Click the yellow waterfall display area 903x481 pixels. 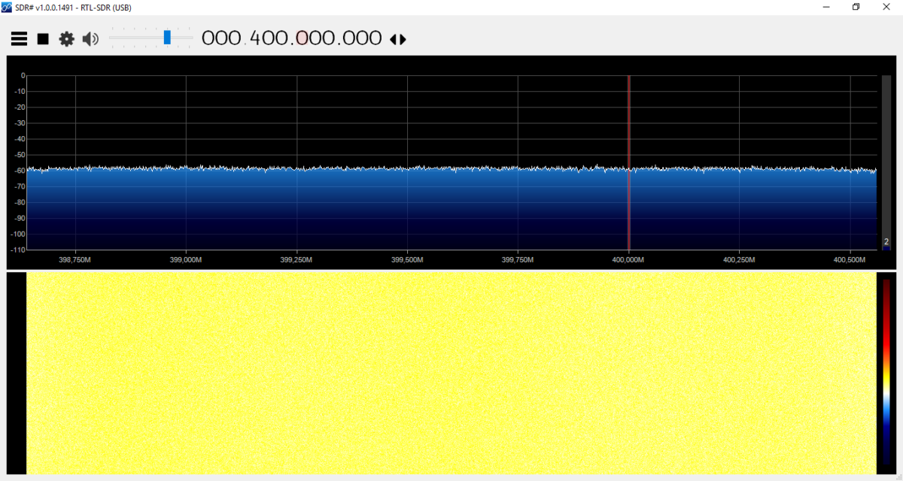[451, 372]
